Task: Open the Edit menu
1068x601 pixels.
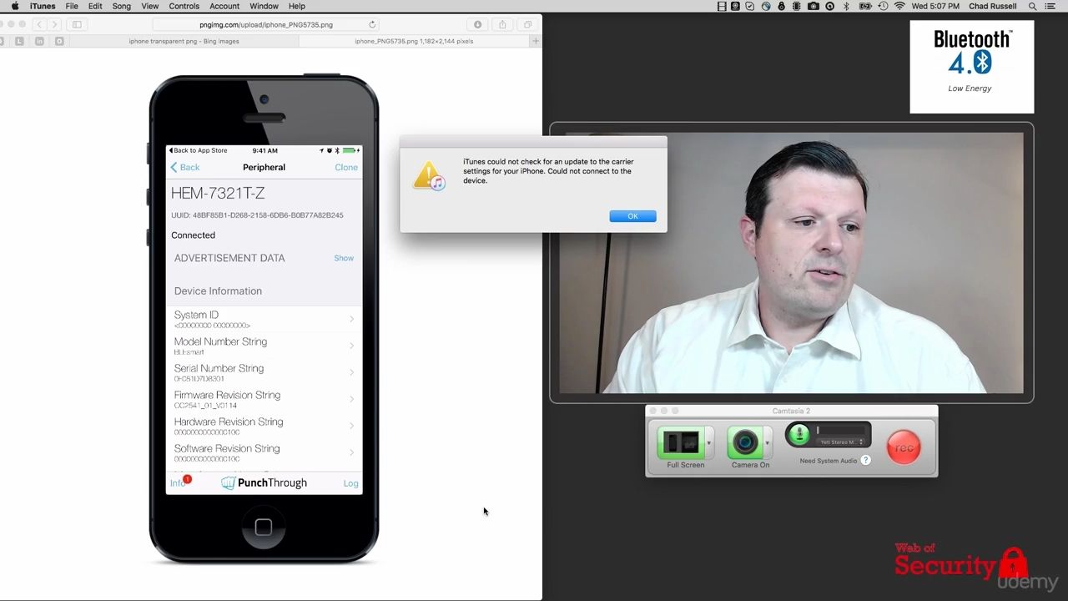Action: (95, 6)
